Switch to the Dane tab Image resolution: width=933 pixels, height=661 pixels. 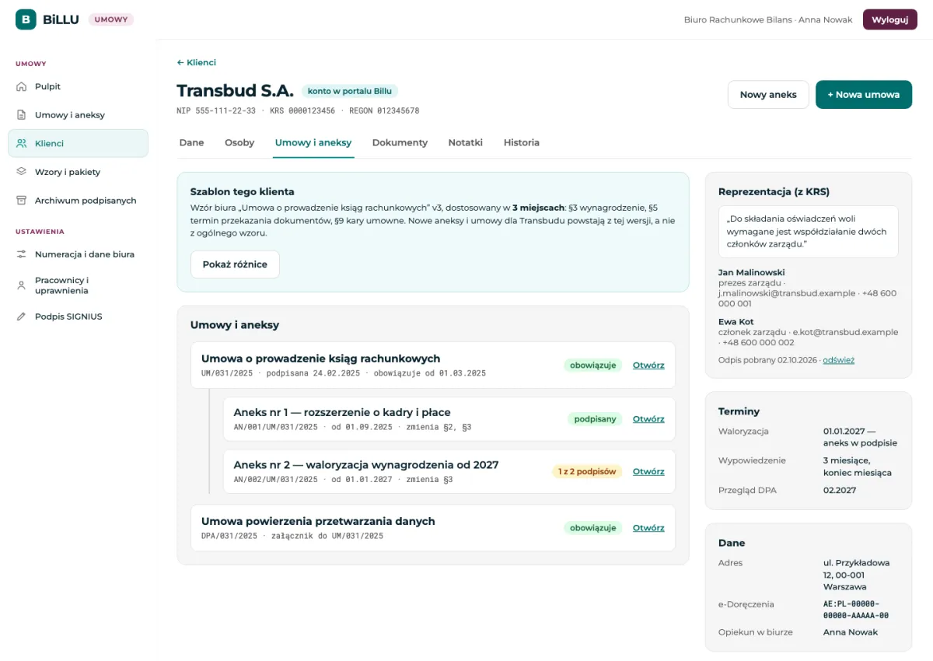tap(192, 143)
